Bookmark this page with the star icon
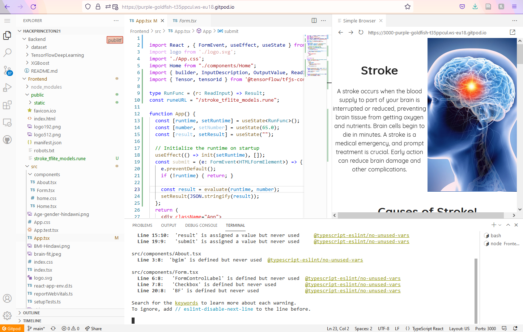Screen dimensions: 523x332 coord(408,7)
